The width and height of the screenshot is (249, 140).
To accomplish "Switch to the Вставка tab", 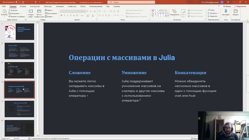I will pos(23,6).
